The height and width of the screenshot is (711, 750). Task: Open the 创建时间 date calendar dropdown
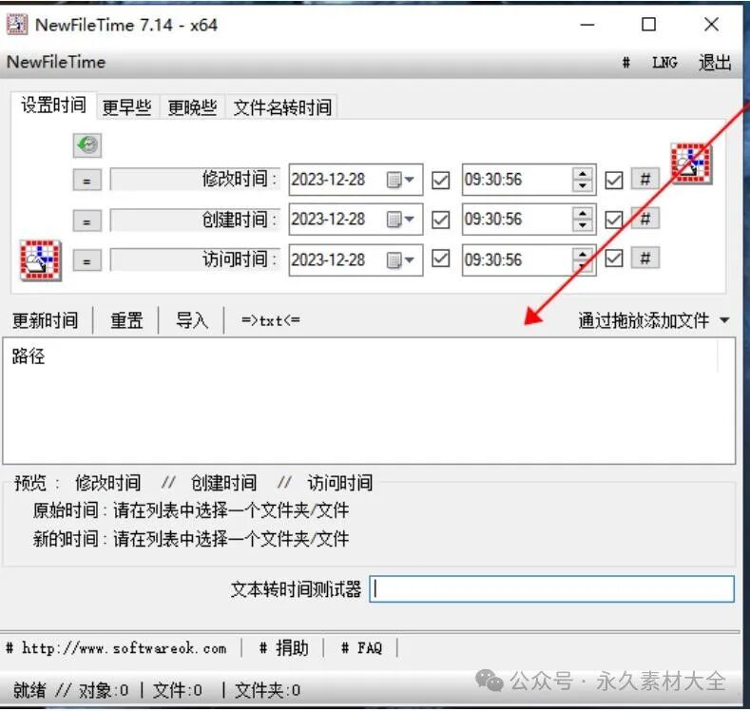(x=400, y=220)
